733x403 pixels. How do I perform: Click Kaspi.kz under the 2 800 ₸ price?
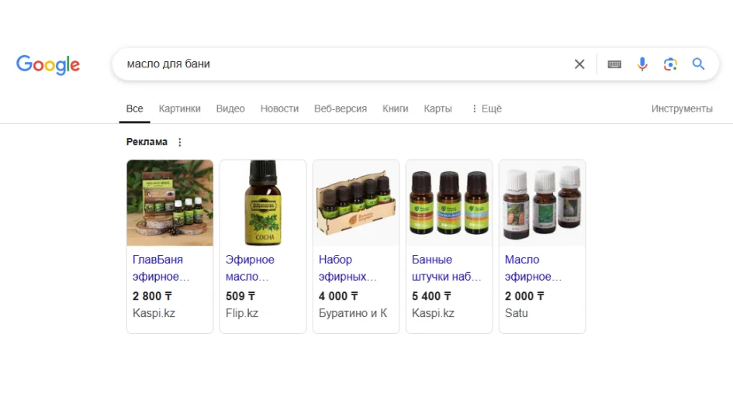point(154,313)
